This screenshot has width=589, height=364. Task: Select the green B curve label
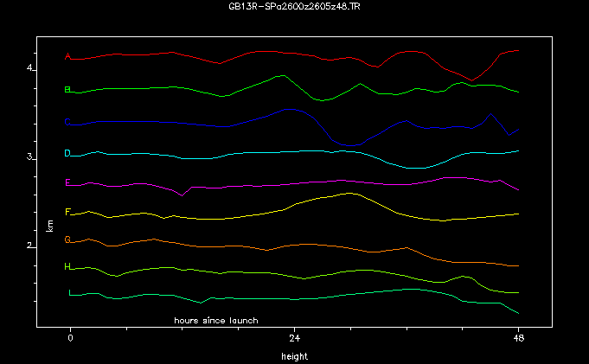pos(67,89)
